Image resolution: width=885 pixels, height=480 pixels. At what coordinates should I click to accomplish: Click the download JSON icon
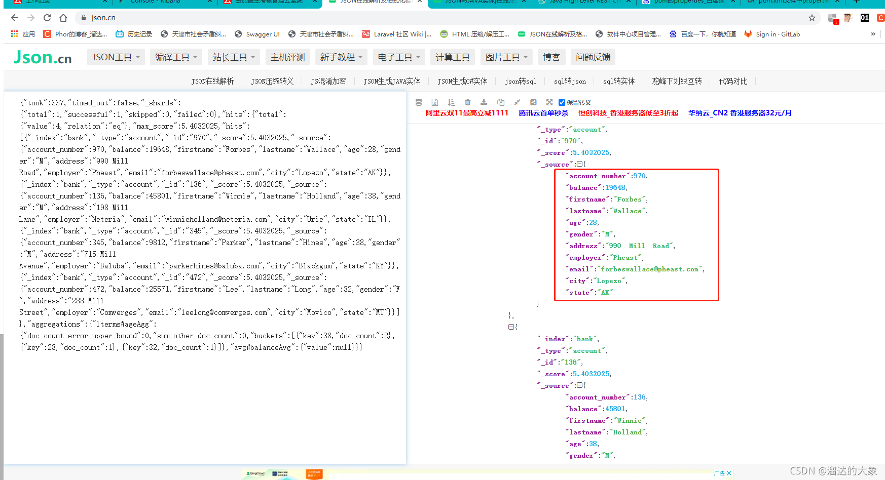point(484,102)
